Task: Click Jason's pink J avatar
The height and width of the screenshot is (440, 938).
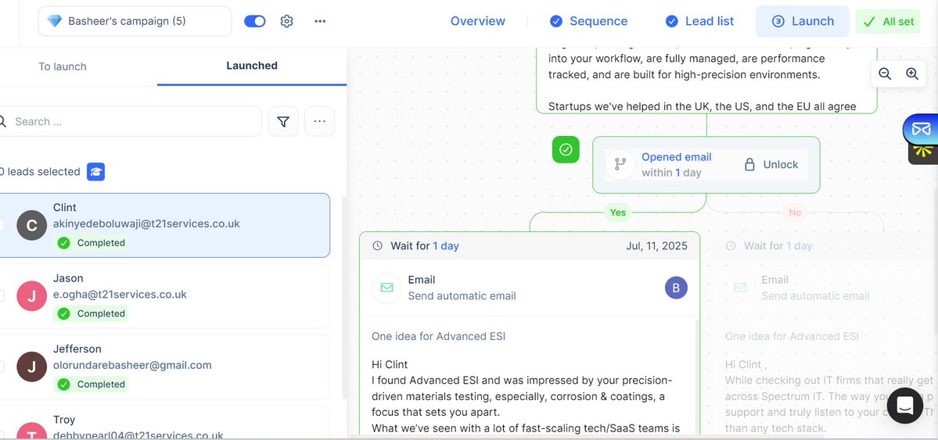Action: point(32,296)
